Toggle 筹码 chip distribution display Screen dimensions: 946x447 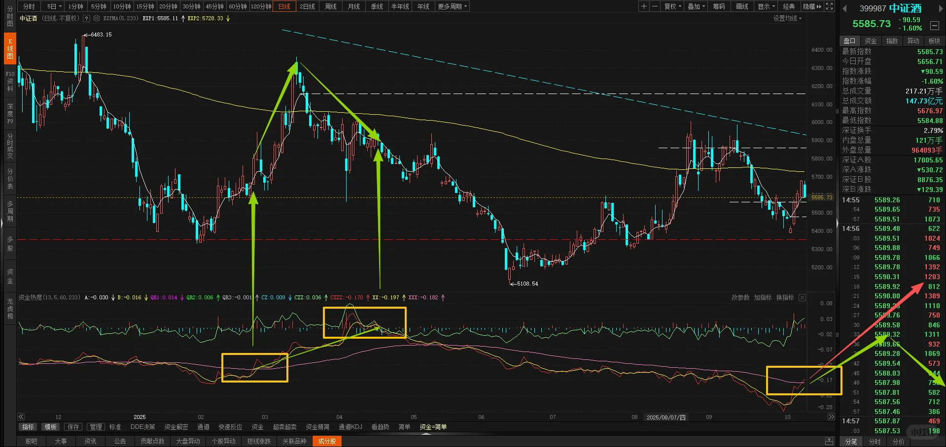(x=719, y=6)
